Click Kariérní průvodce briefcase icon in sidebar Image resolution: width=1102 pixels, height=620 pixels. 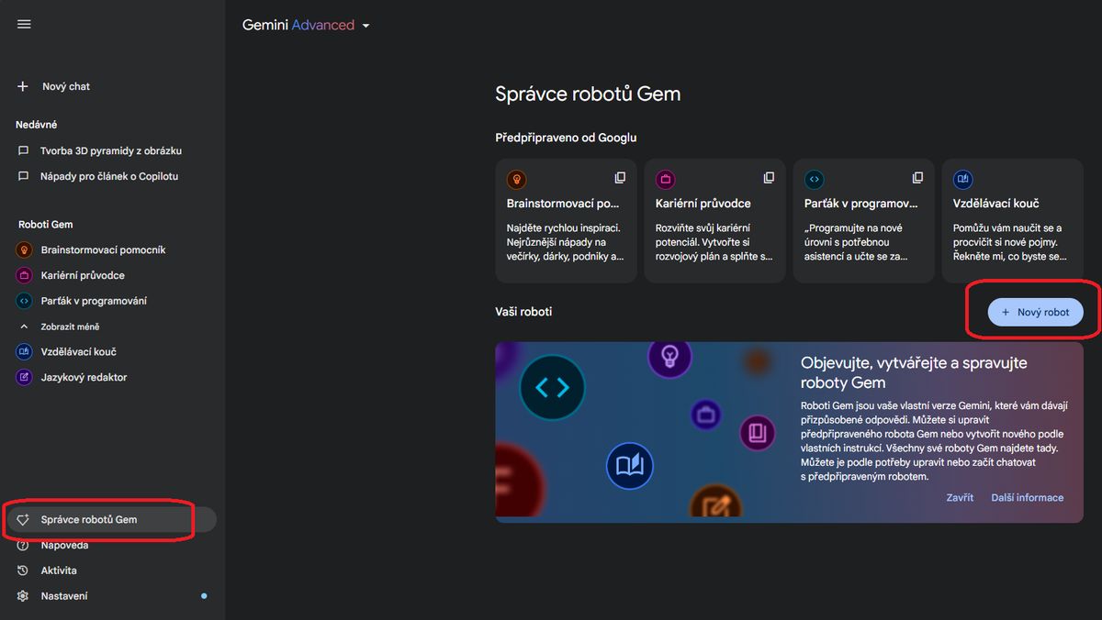click(x=24, y=275)
